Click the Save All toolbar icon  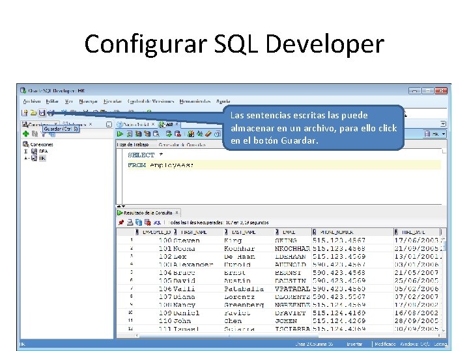pyautogui.click(x=51, y=112)
